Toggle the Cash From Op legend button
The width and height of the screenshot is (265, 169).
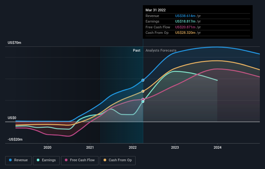coord(117,160)
